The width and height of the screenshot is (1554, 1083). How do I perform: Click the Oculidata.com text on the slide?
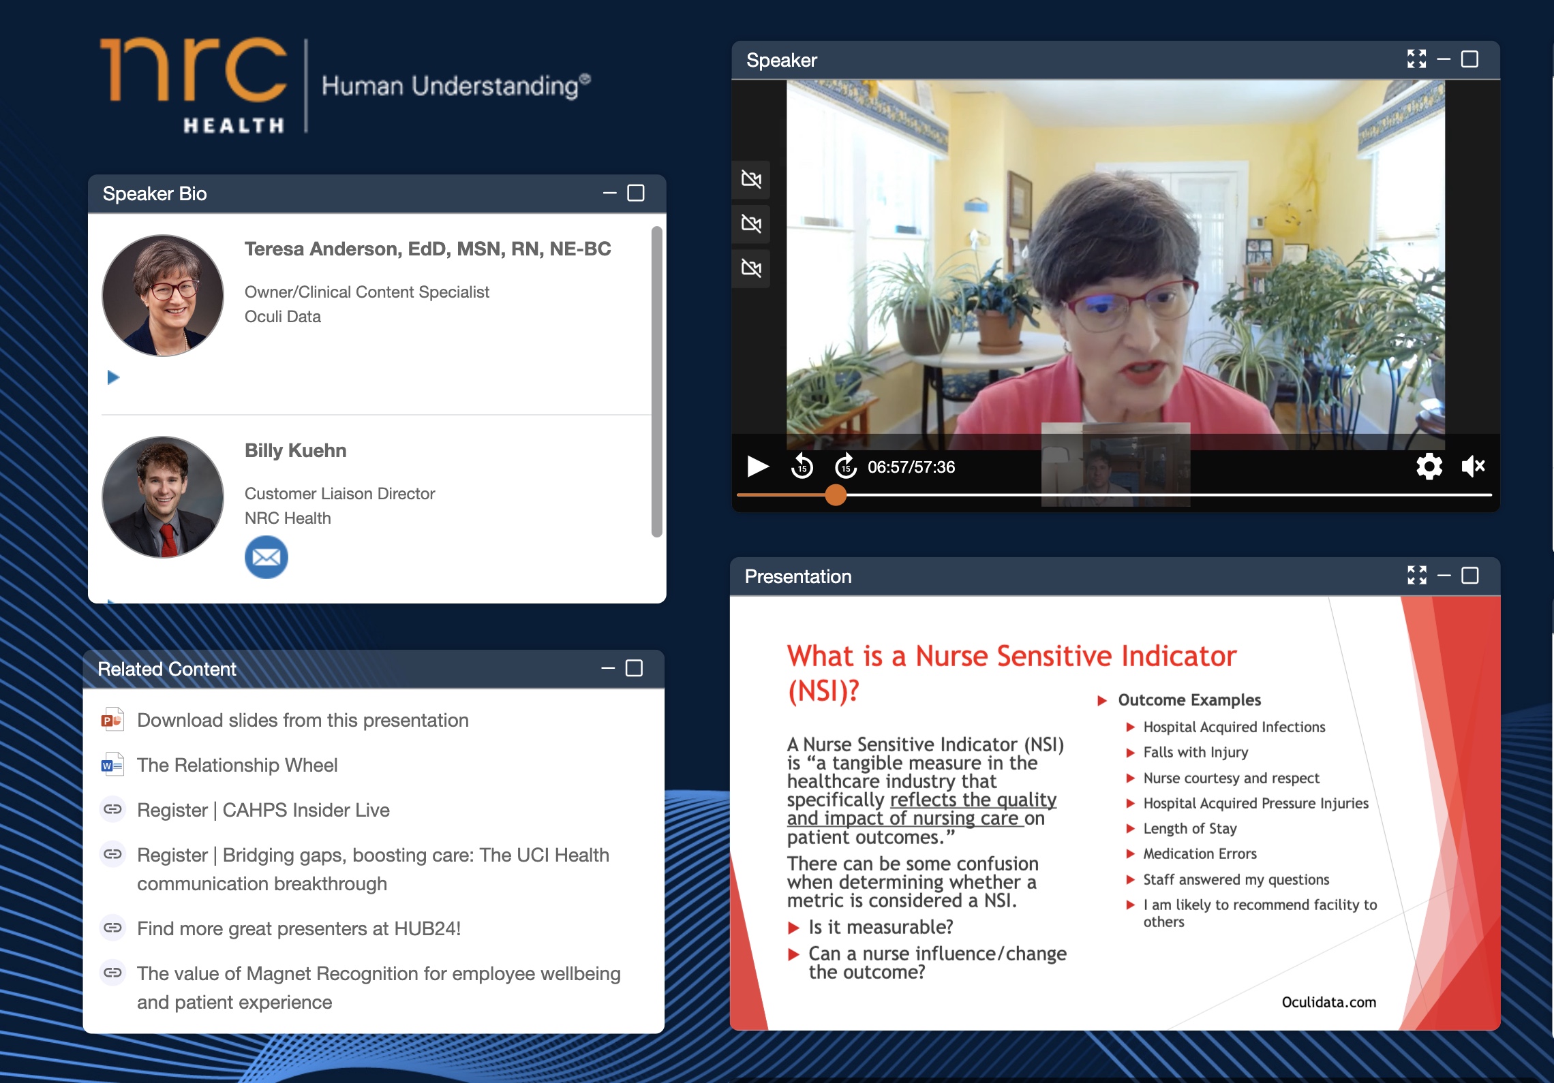(x=1329, y=1002)
